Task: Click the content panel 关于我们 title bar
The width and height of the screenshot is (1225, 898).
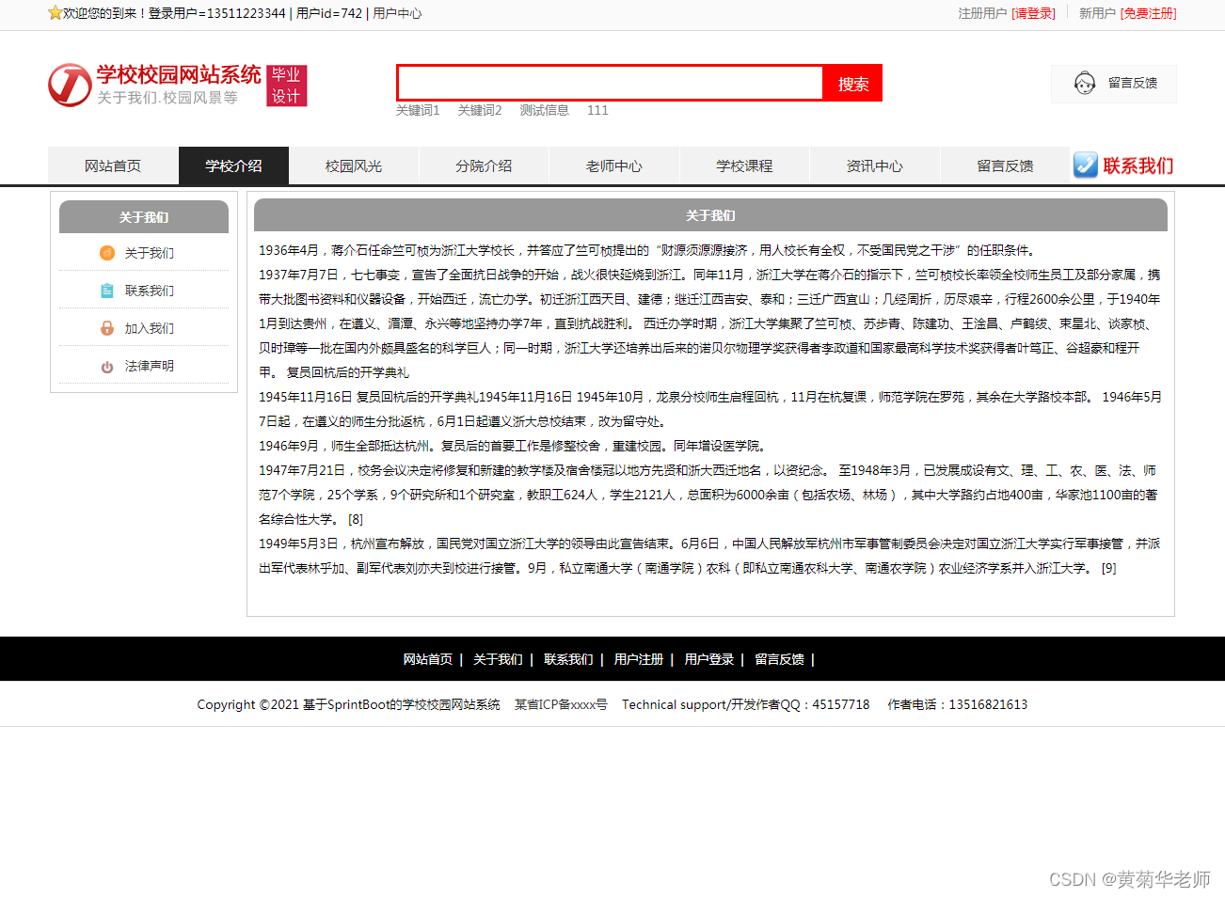Action: (x=710, y=215)
